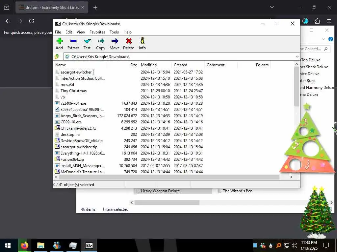Viewport: 337px width, 252px height.
Task: Click the escargot-switcher folder icon
Action: tap(57, 72)
